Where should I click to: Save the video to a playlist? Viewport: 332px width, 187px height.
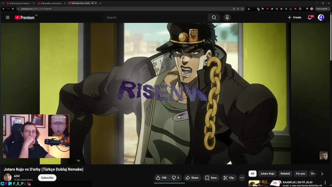coord(211,178)
